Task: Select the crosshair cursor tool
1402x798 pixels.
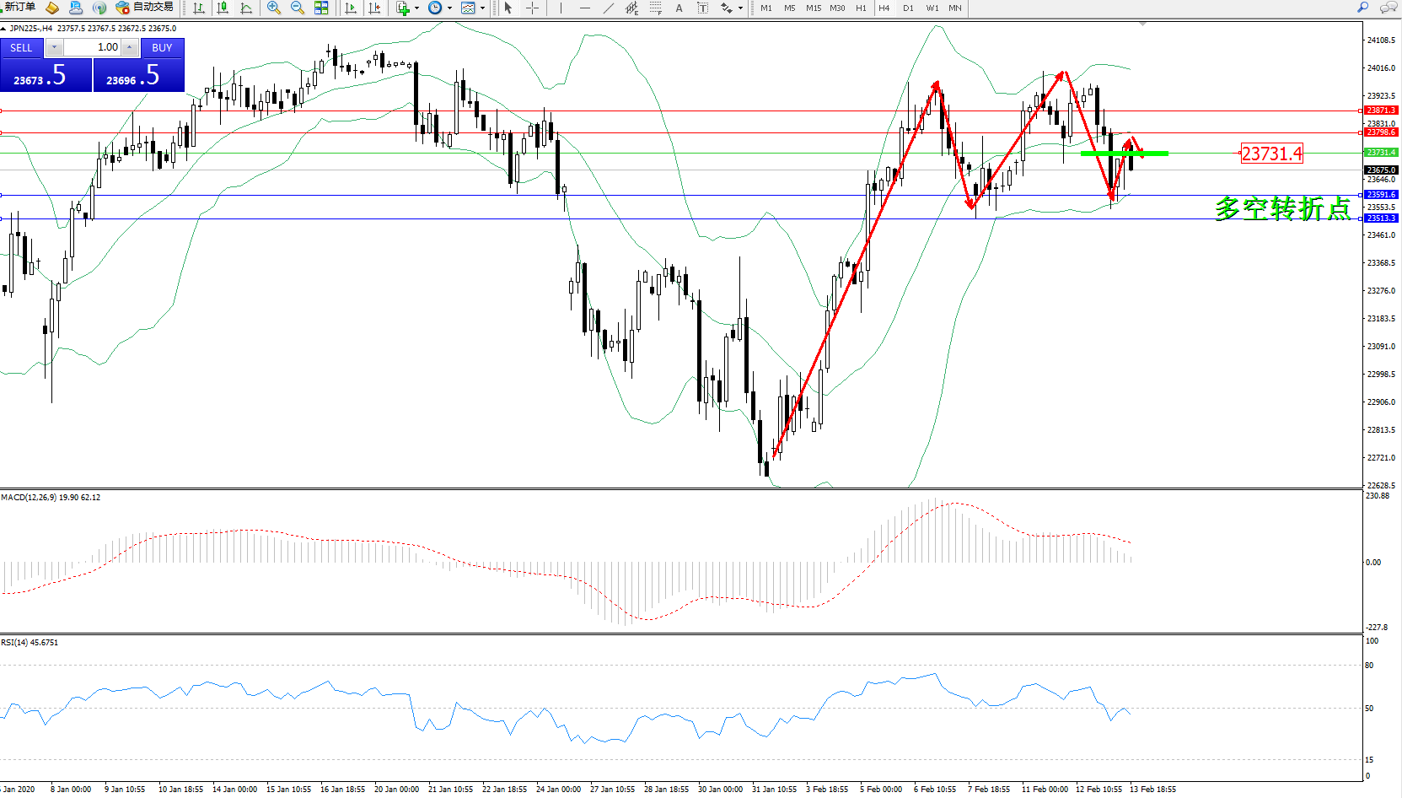Action: (533, 8)
